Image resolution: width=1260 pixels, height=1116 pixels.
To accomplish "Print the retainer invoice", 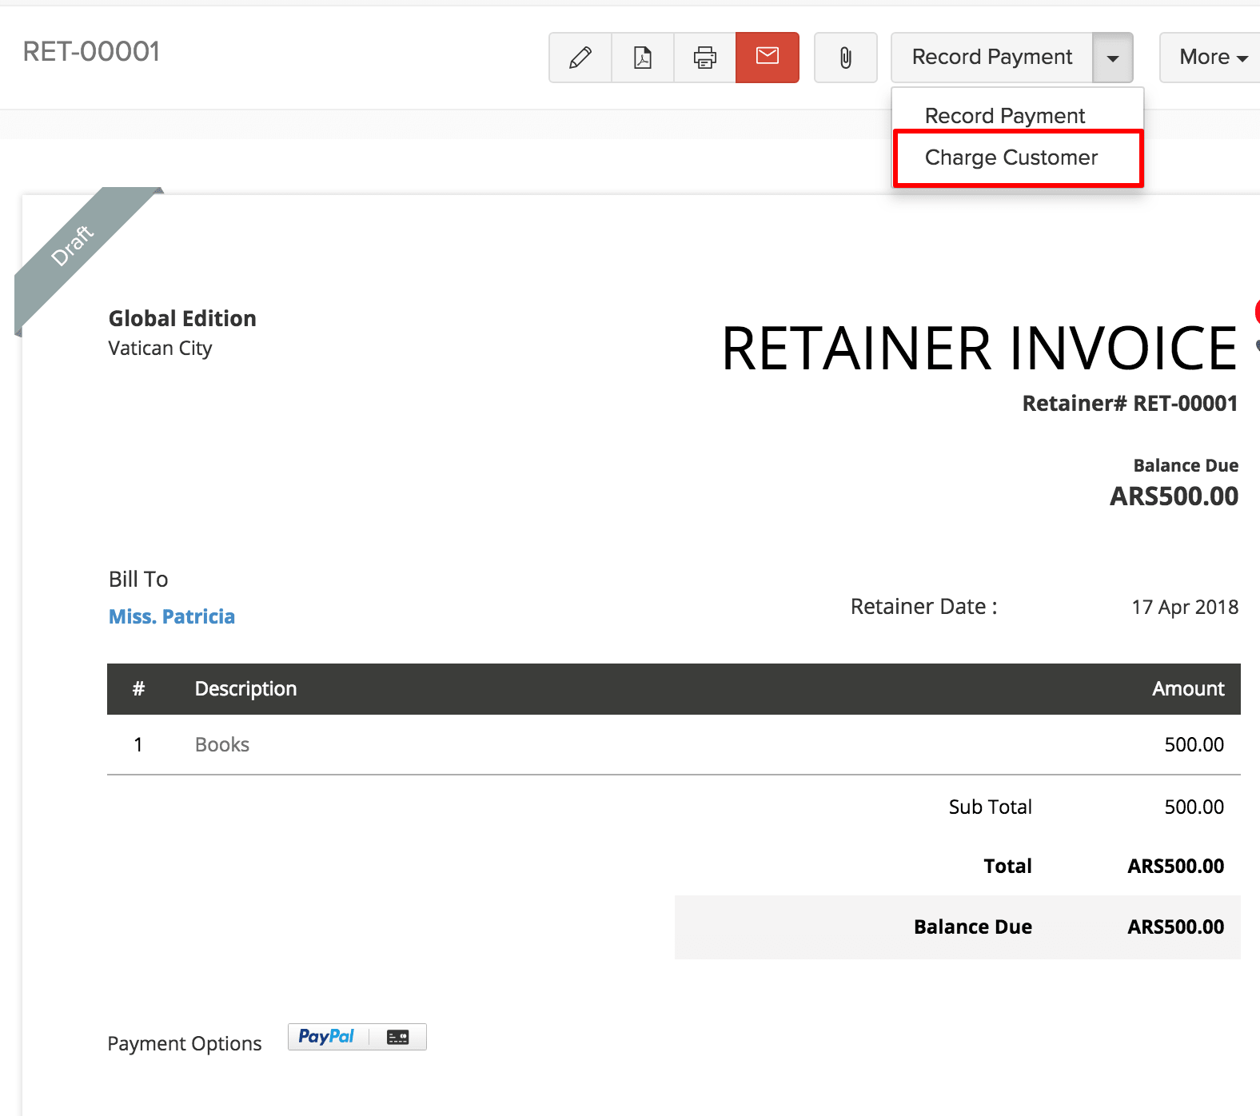I will pyautogui.click(x=704, y=58).
